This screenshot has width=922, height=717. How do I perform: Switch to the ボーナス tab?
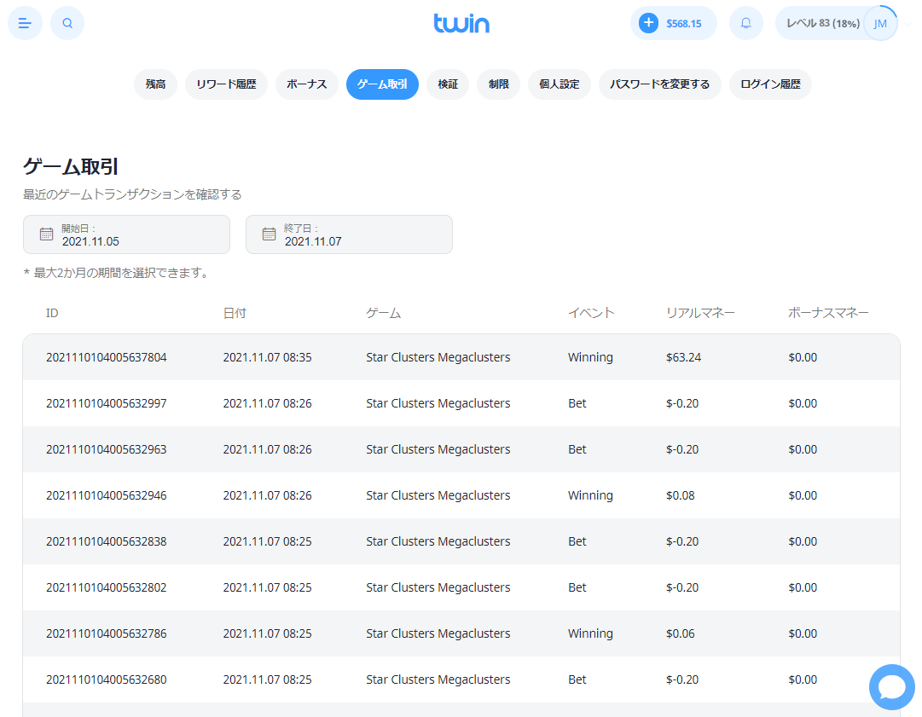point(307,84)
